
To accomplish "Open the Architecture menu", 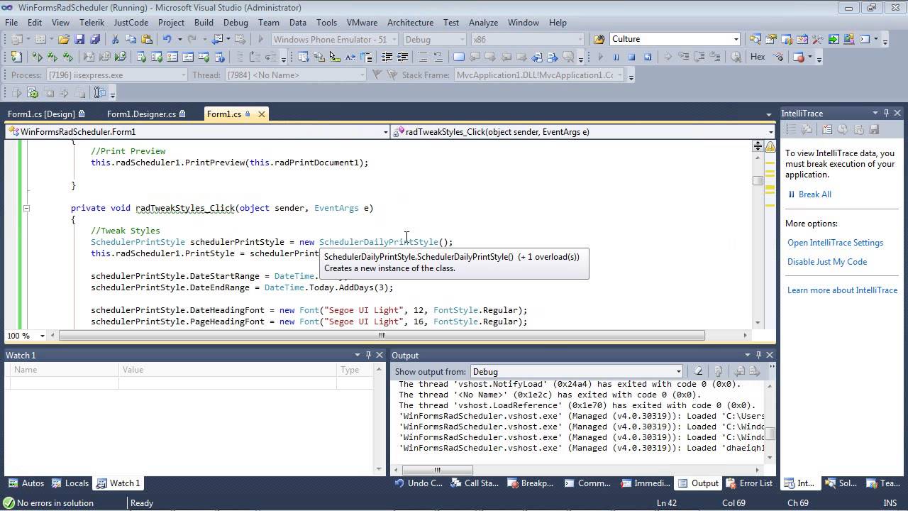I will [410, 23].
